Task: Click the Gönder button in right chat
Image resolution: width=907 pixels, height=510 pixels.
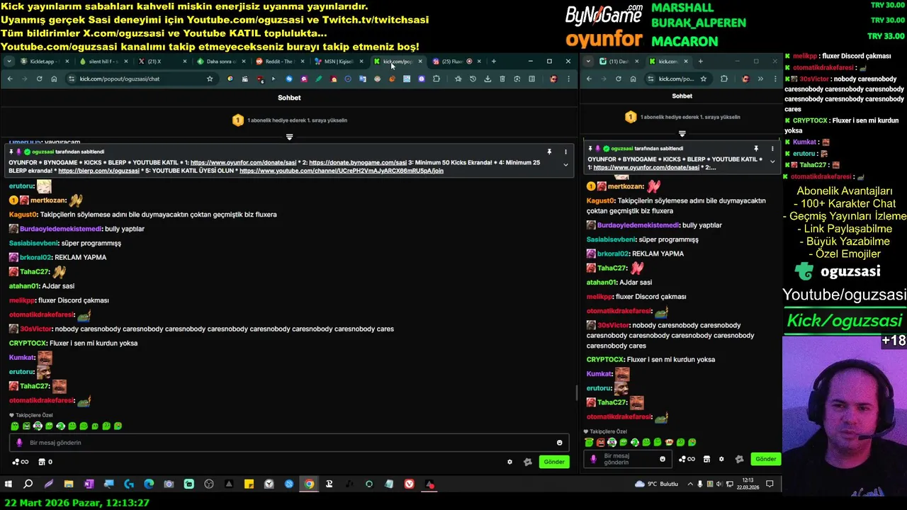Action: tap(765, 459)
